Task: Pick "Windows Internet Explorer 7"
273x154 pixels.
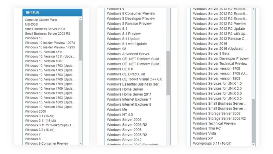Action: pos(129,99)
